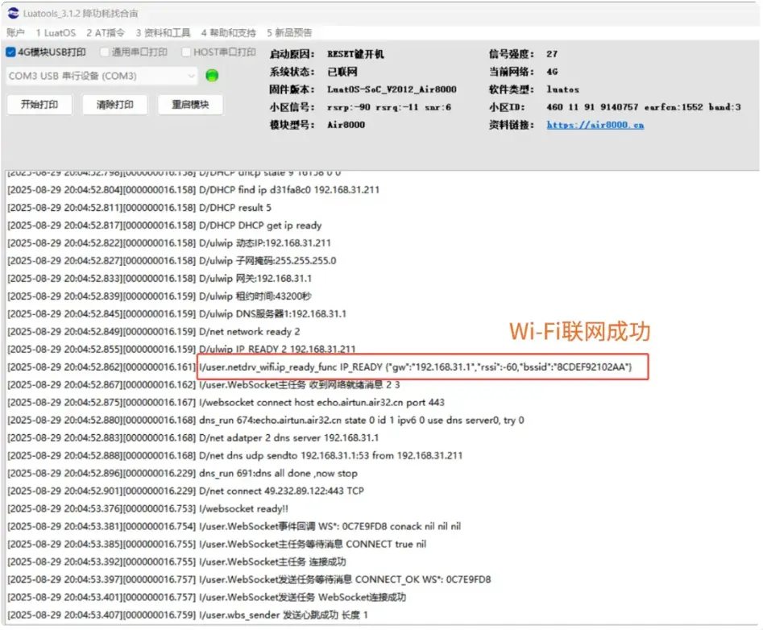Toggle the 4G模块USB打印 checkbox

(x=10, y=52)
